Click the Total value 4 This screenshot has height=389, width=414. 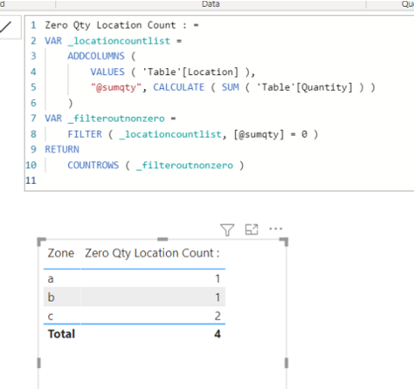(x=217, y=334)
